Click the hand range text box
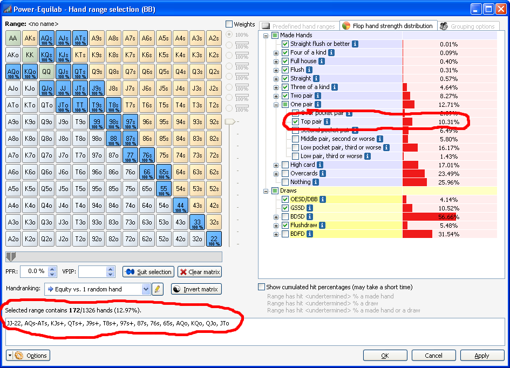 coord(255,332)
